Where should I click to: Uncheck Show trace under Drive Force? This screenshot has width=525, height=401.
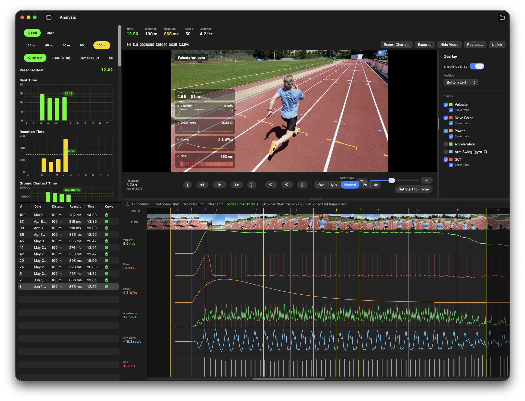pos(451,123)
